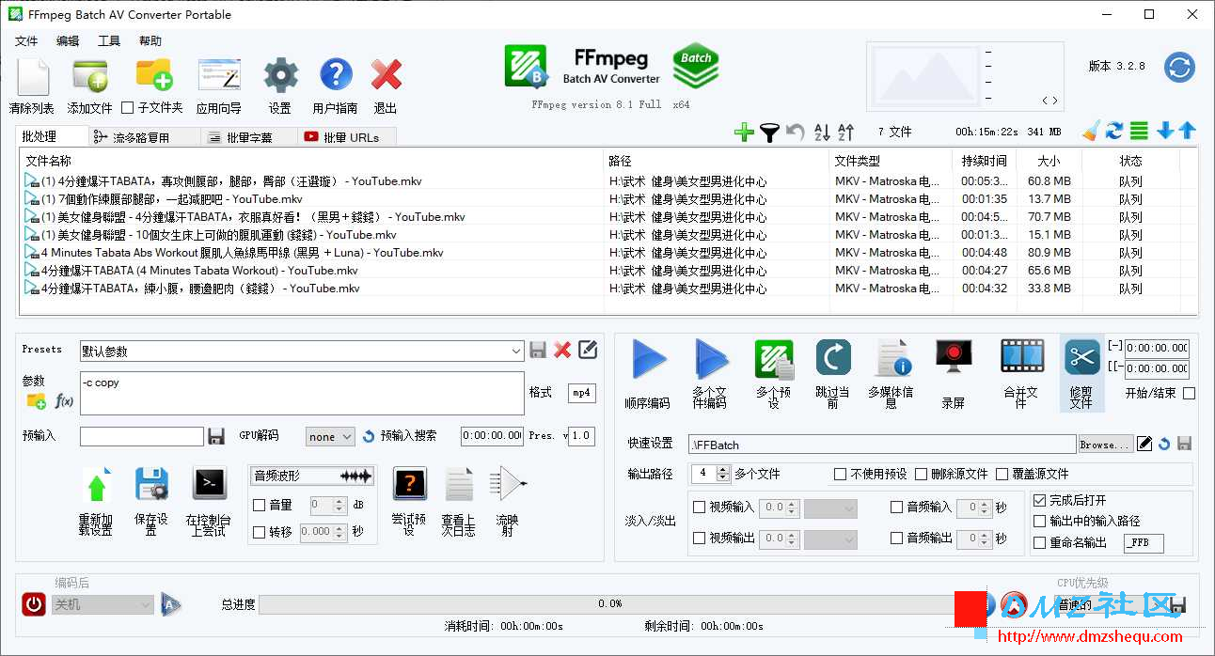Switch to the 批量 URLs tab

coord(346,137)
